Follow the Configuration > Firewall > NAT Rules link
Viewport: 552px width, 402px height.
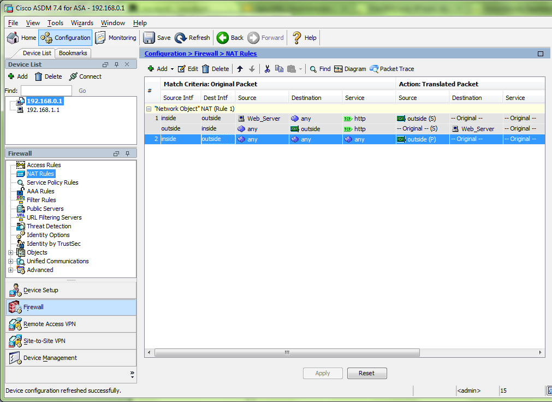point(201,54)
